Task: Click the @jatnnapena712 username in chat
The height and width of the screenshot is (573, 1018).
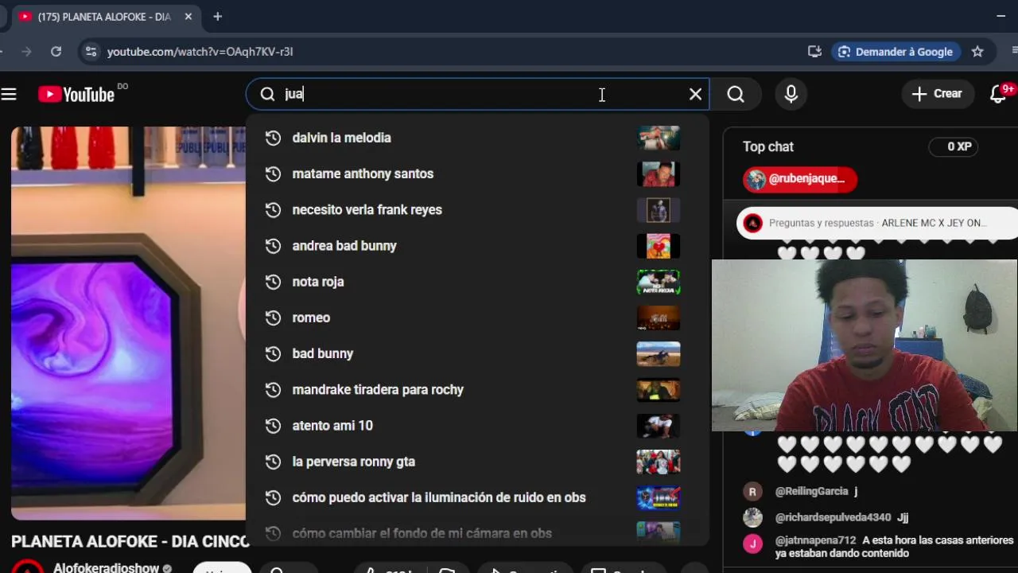Action: (815, 540)
